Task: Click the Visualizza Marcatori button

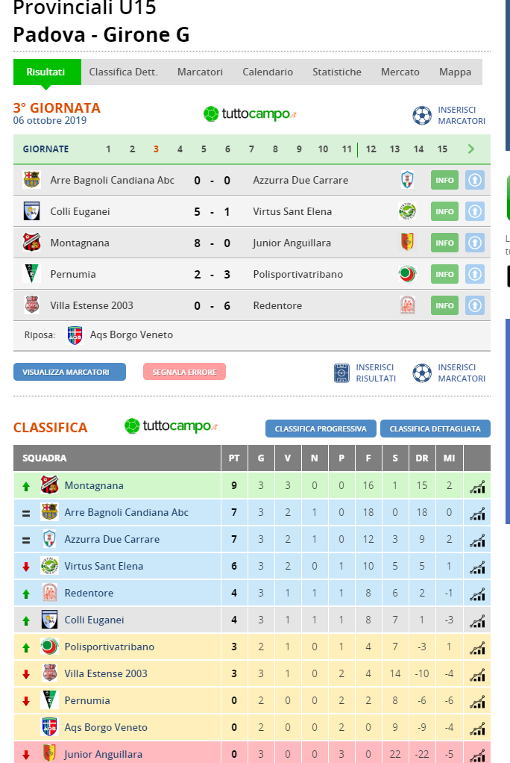Action: (x=69, y=372)
